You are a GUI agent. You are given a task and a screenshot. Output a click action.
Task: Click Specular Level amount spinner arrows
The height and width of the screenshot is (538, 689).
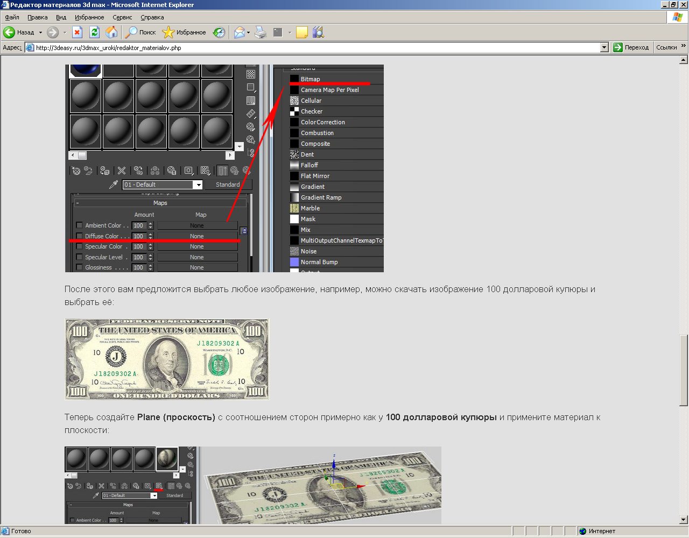tap(151, 257)
